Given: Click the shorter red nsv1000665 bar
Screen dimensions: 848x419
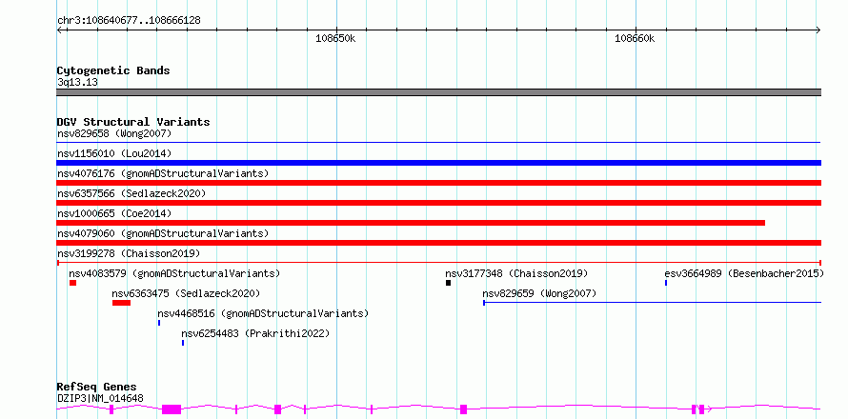Looking at the screenshot, I should point(411,223).
